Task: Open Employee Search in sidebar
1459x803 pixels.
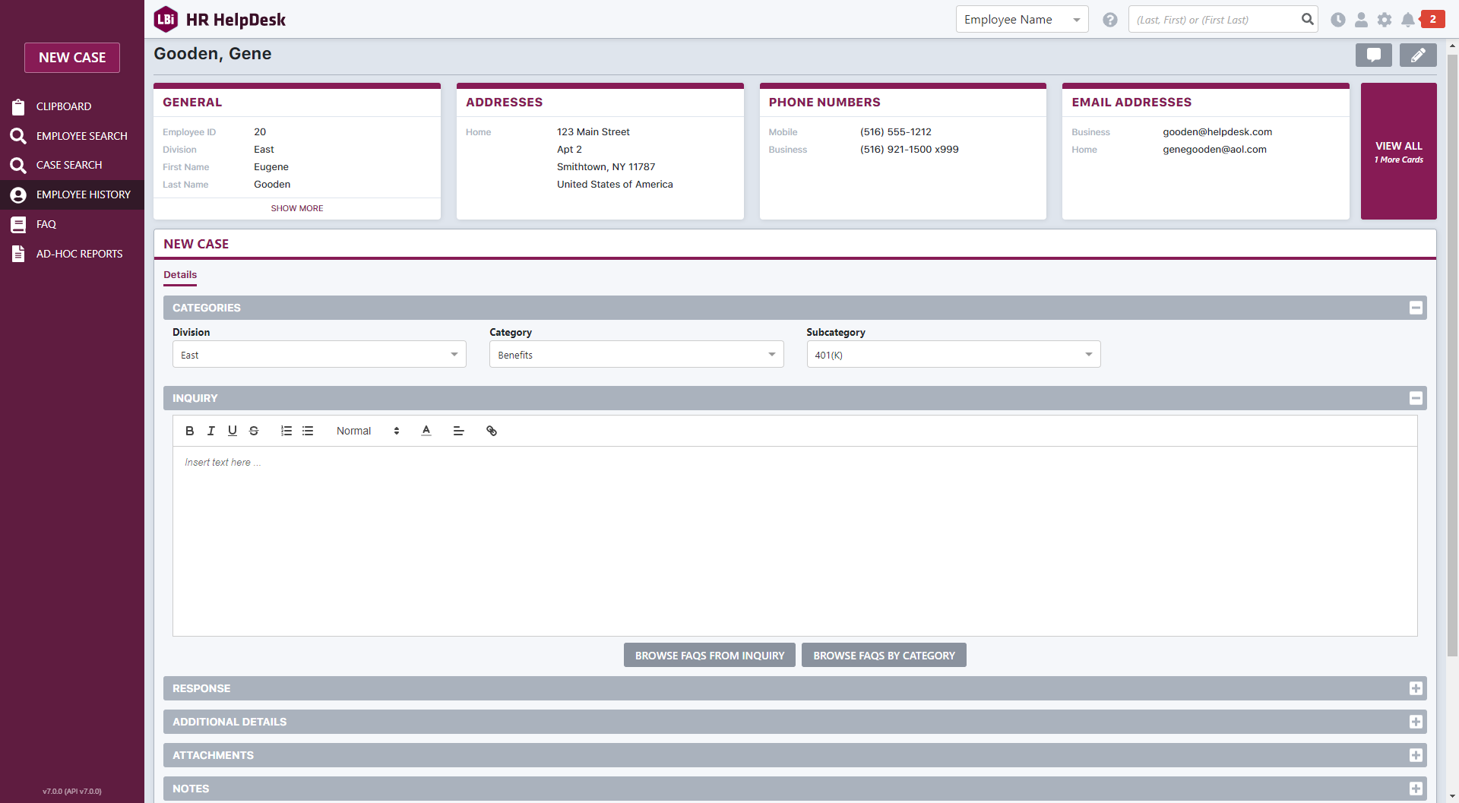Action: tap(81, 136)
